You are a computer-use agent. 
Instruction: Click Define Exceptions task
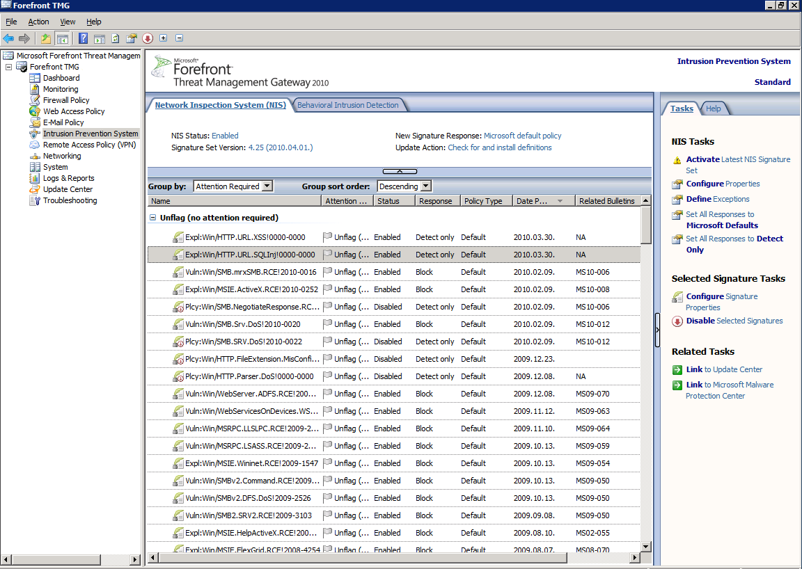coord(718,199)
